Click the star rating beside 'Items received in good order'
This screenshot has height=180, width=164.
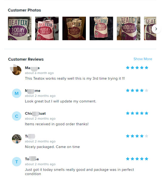click(137, 113)
